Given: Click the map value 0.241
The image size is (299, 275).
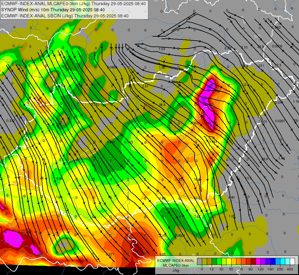Looking at the screenshot, I should click(x=279, y=102).
